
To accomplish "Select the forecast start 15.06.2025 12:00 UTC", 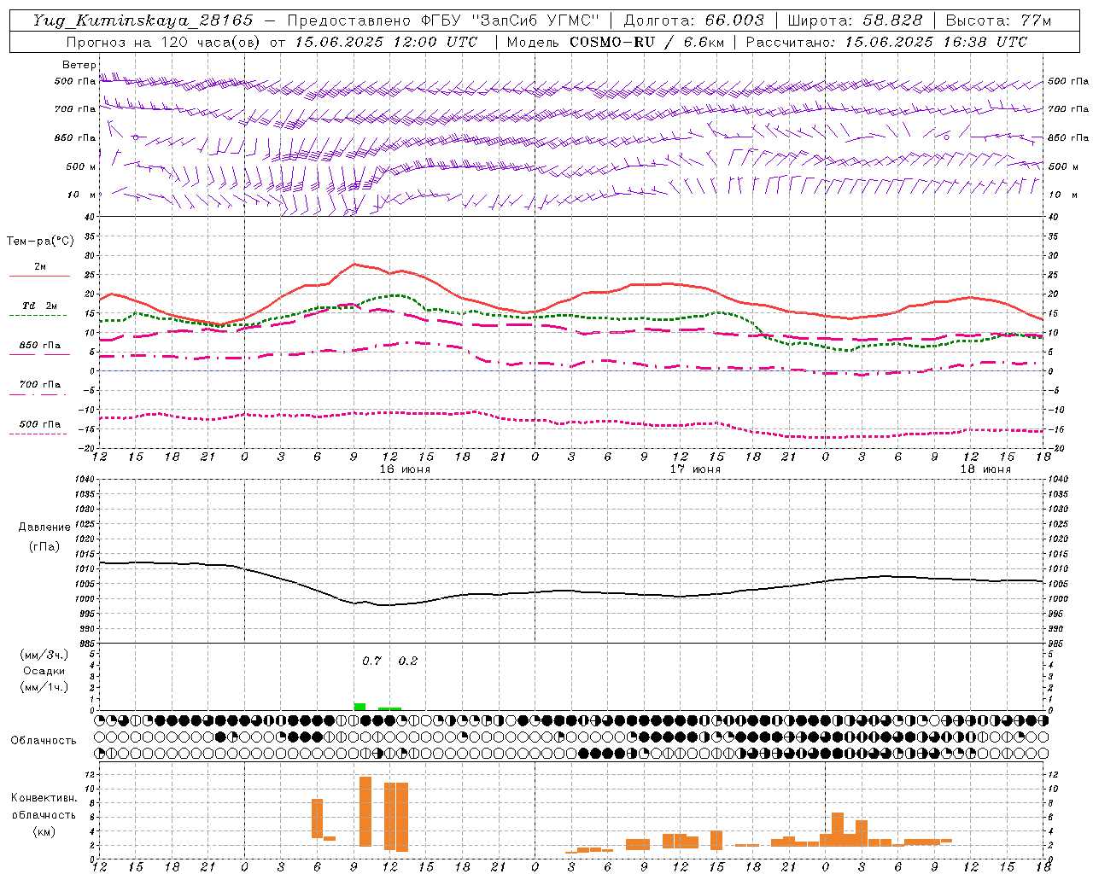I will click(x=386, y=42).
